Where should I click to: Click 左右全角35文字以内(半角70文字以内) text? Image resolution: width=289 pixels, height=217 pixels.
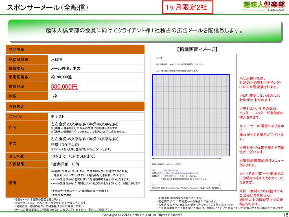click(85, 139)
